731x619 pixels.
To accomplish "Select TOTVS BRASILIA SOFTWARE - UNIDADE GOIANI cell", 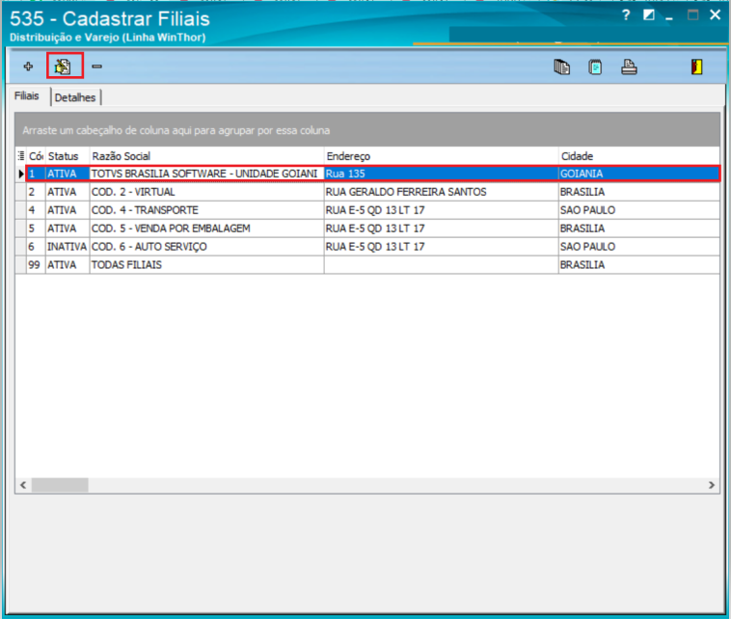I will click(206, 174).
